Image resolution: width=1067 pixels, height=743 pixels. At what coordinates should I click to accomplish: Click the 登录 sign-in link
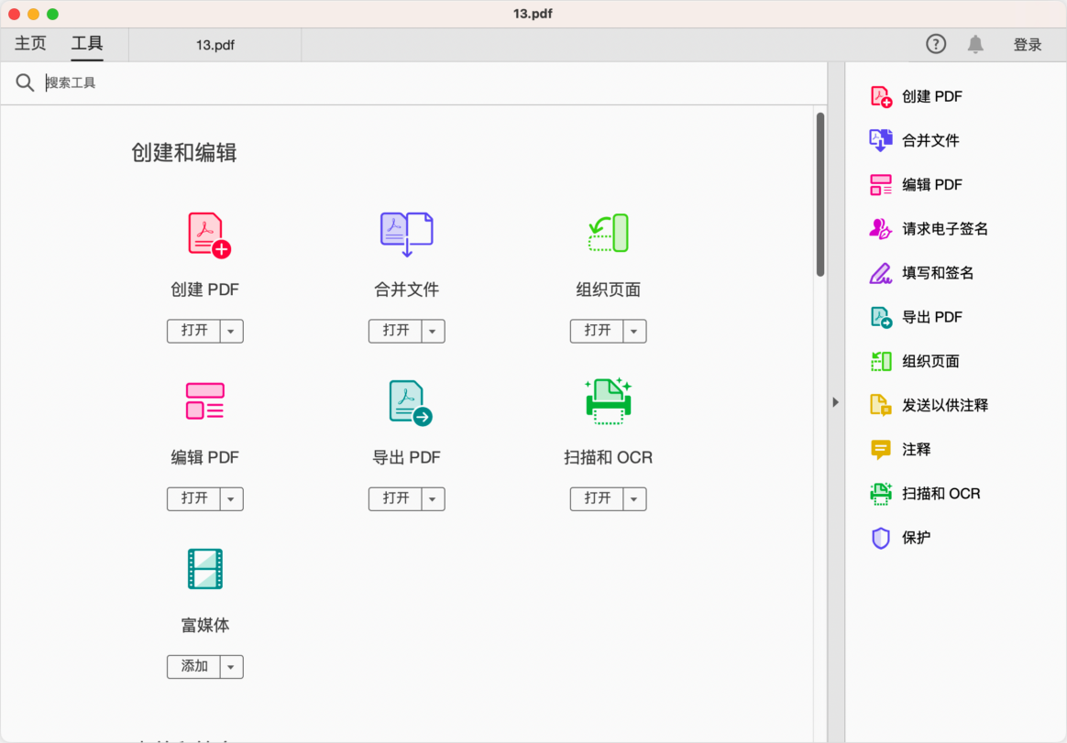coord(1028,45)
